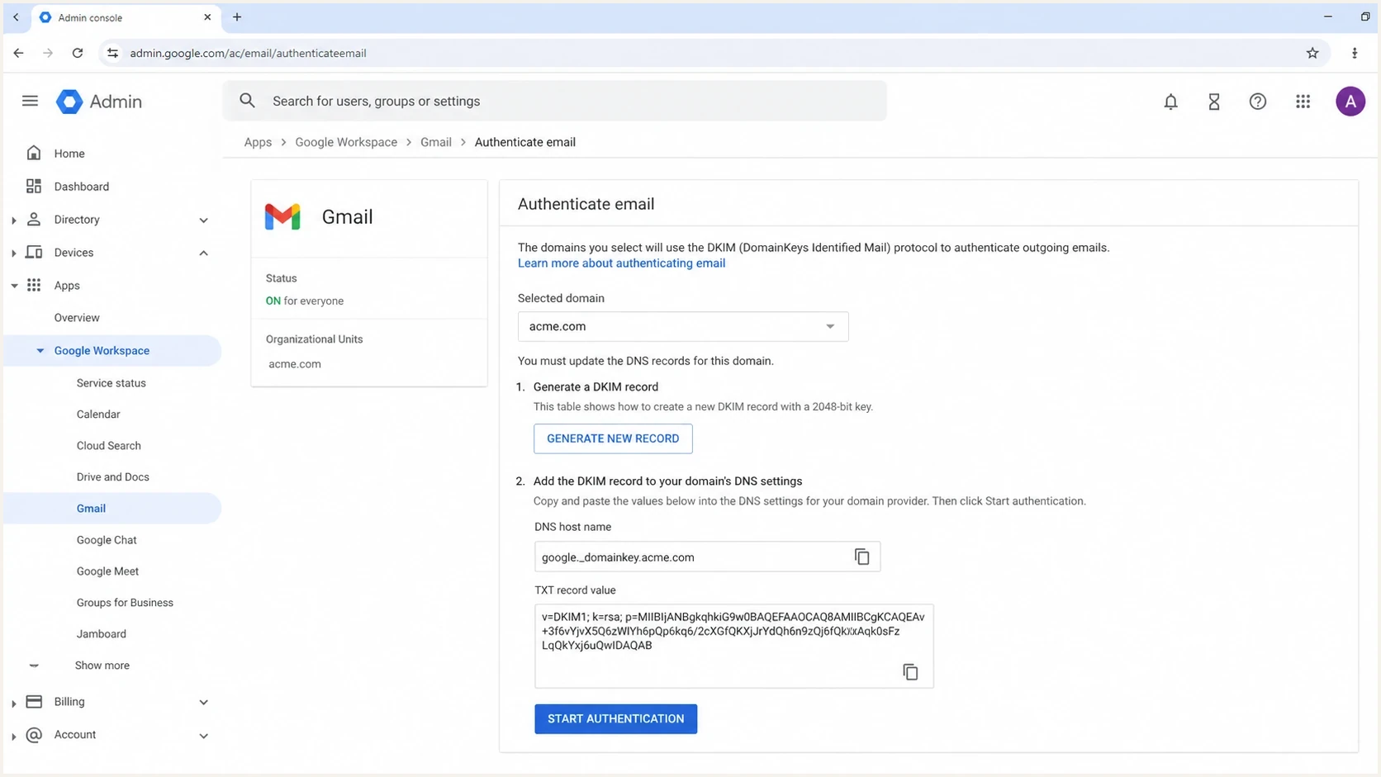Open Apps Overview in the sidebar
Screen dimensions: 1381x777
point(77,317)
